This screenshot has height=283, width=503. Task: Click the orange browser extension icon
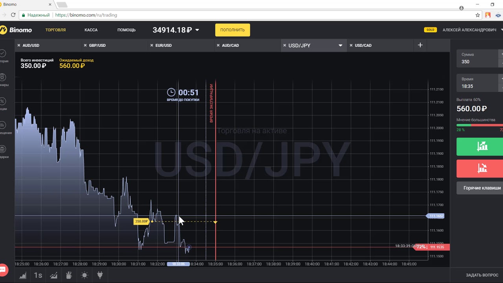pos(488,15)
